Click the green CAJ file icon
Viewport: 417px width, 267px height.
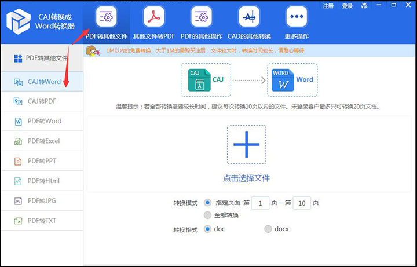[199, 80]
